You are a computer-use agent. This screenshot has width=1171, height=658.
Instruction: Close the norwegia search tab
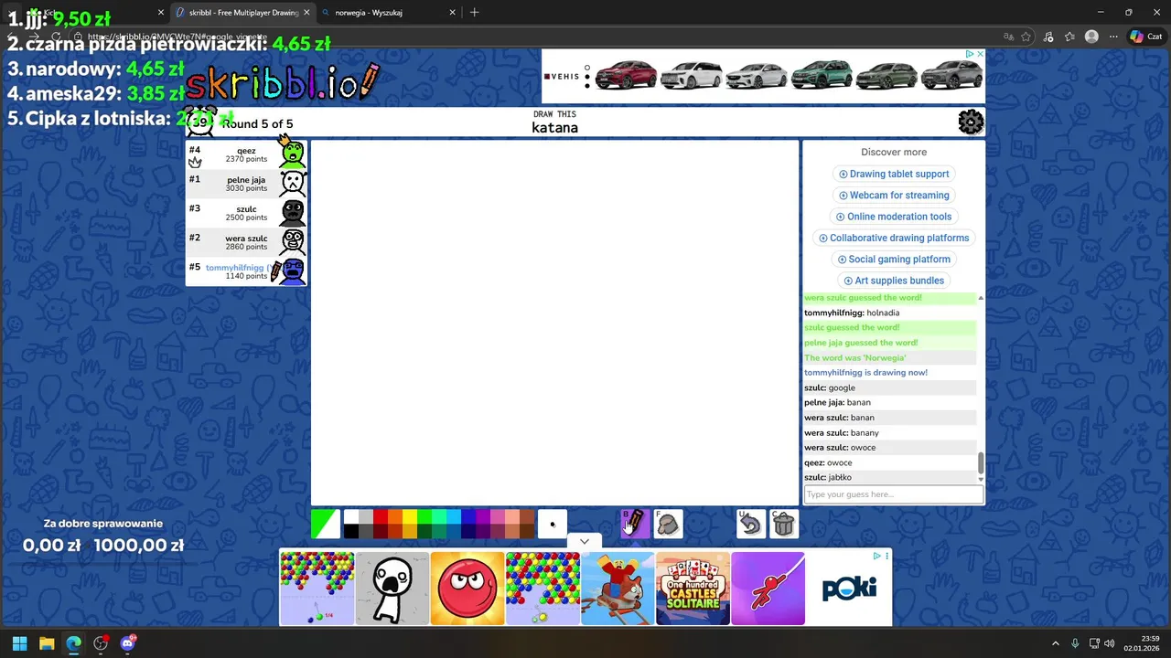(x=452, y=13)
